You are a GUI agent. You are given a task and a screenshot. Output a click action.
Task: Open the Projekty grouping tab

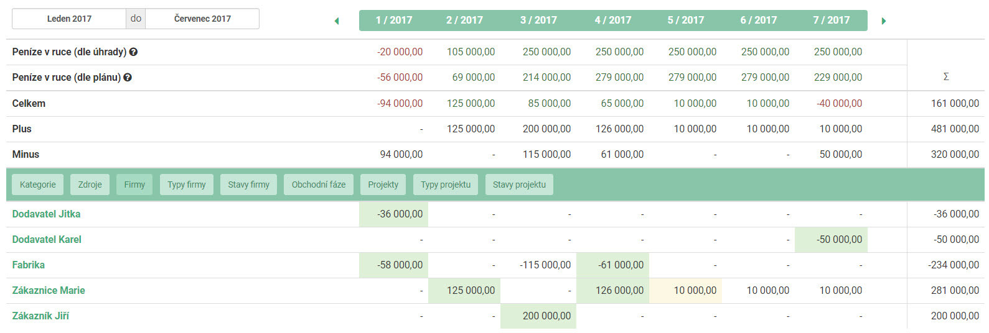pos(383,185)
